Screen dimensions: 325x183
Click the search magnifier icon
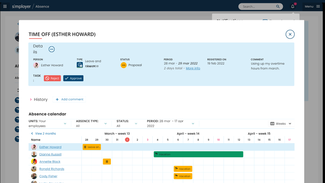click(x=278, y=7)
